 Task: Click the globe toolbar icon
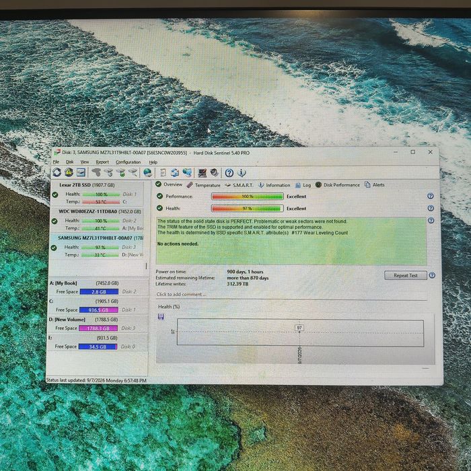click(x=147, y=172)
